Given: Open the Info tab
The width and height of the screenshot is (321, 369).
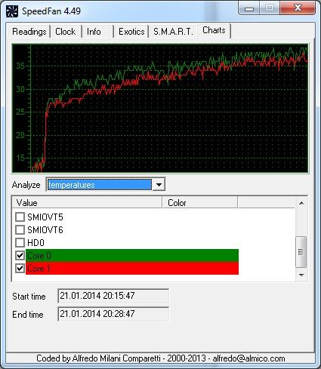Looking at the screenshot, I should pyautogui.click(x=97, y=32).
